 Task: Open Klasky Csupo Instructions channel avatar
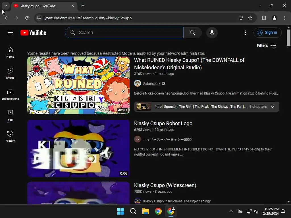click(138, 201)
